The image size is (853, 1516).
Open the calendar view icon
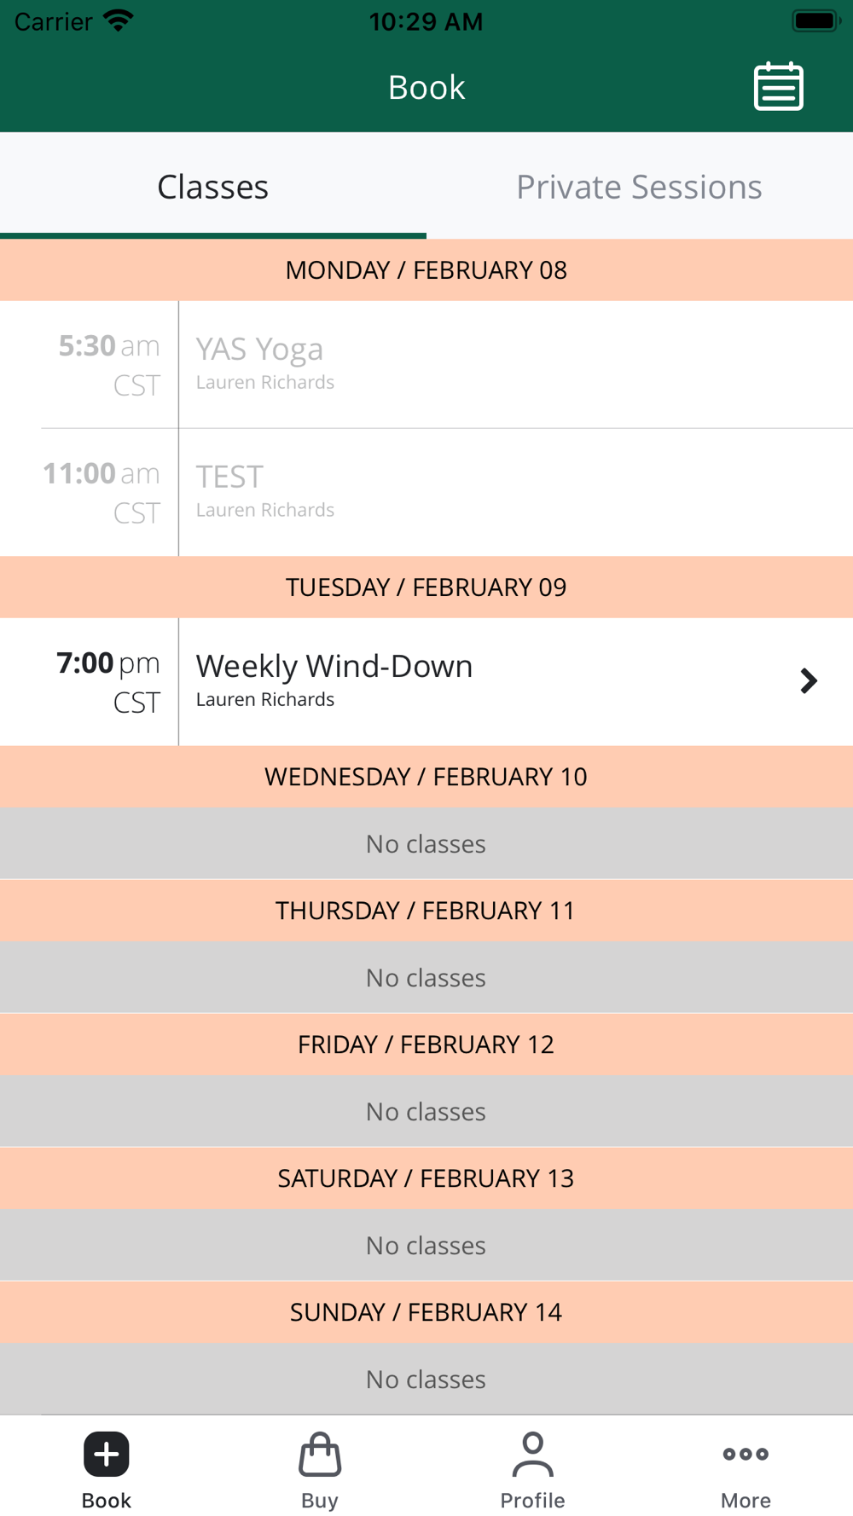tap(779, 86)
